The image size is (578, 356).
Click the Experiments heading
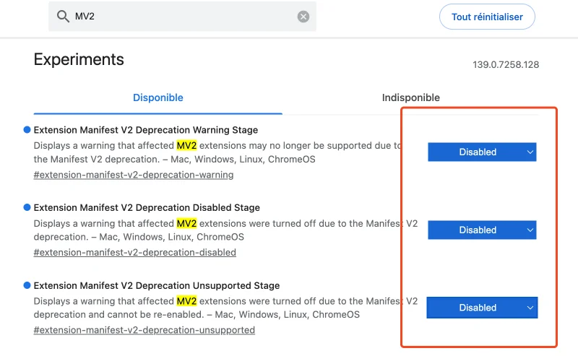pos(79,59)
